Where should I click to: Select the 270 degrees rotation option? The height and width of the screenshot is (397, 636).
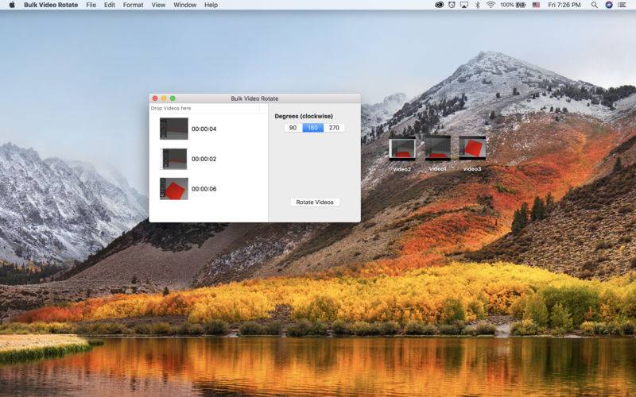pyautogui.click(x=334, y=128)
